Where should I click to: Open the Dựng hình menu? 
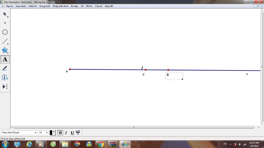click(x=45, y=6)
